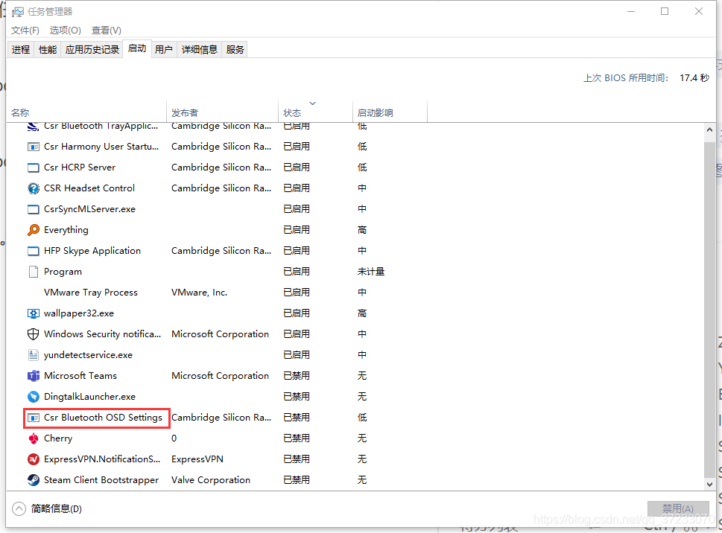
Task: Click the Microsoft Teams icon
Action: tap(33, 376)
